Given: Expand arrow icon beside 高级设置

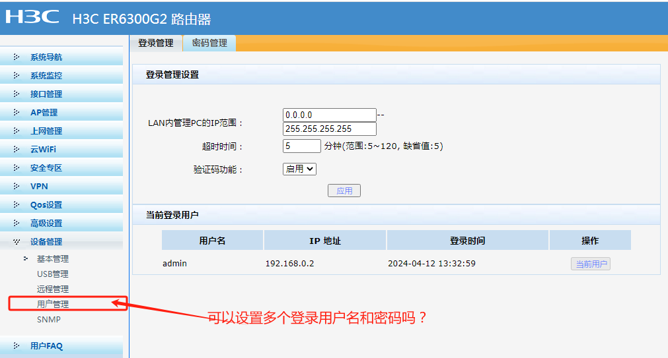Looking at the screenshot, I should coord(17,224).
